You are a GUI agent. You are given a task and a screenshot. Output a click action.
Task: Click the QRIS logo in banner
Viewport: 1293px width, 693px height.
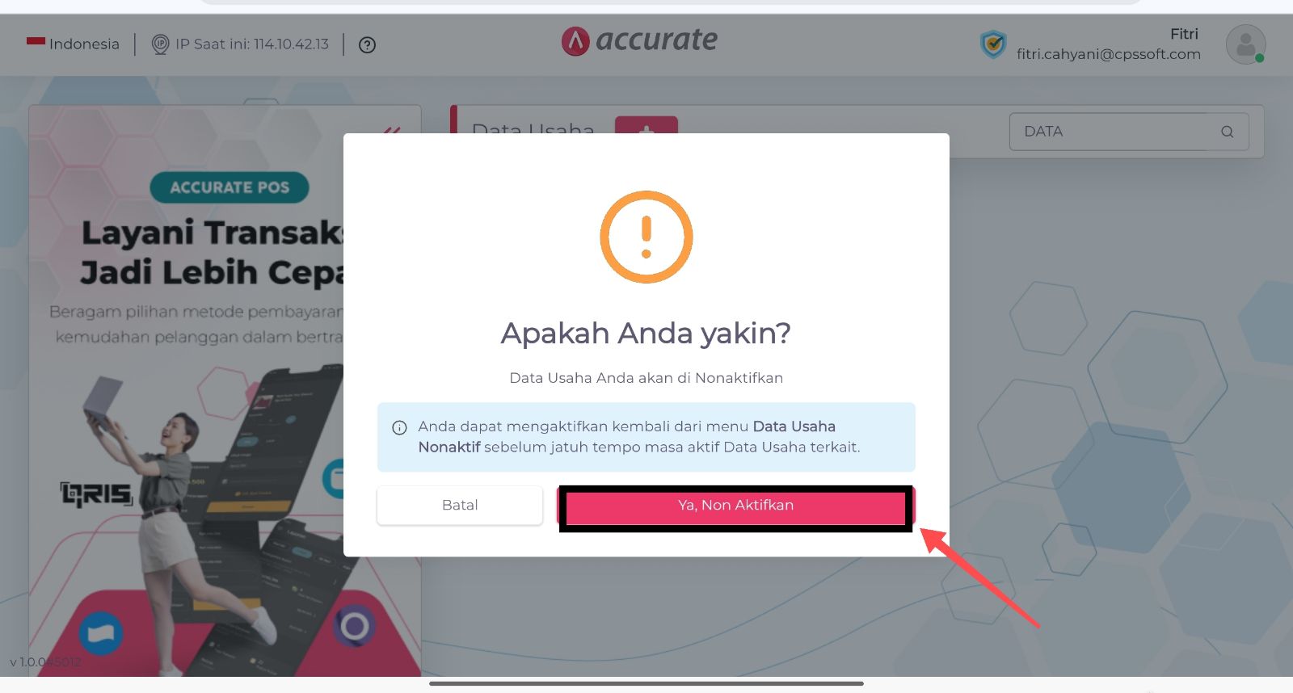click(97, 493)
